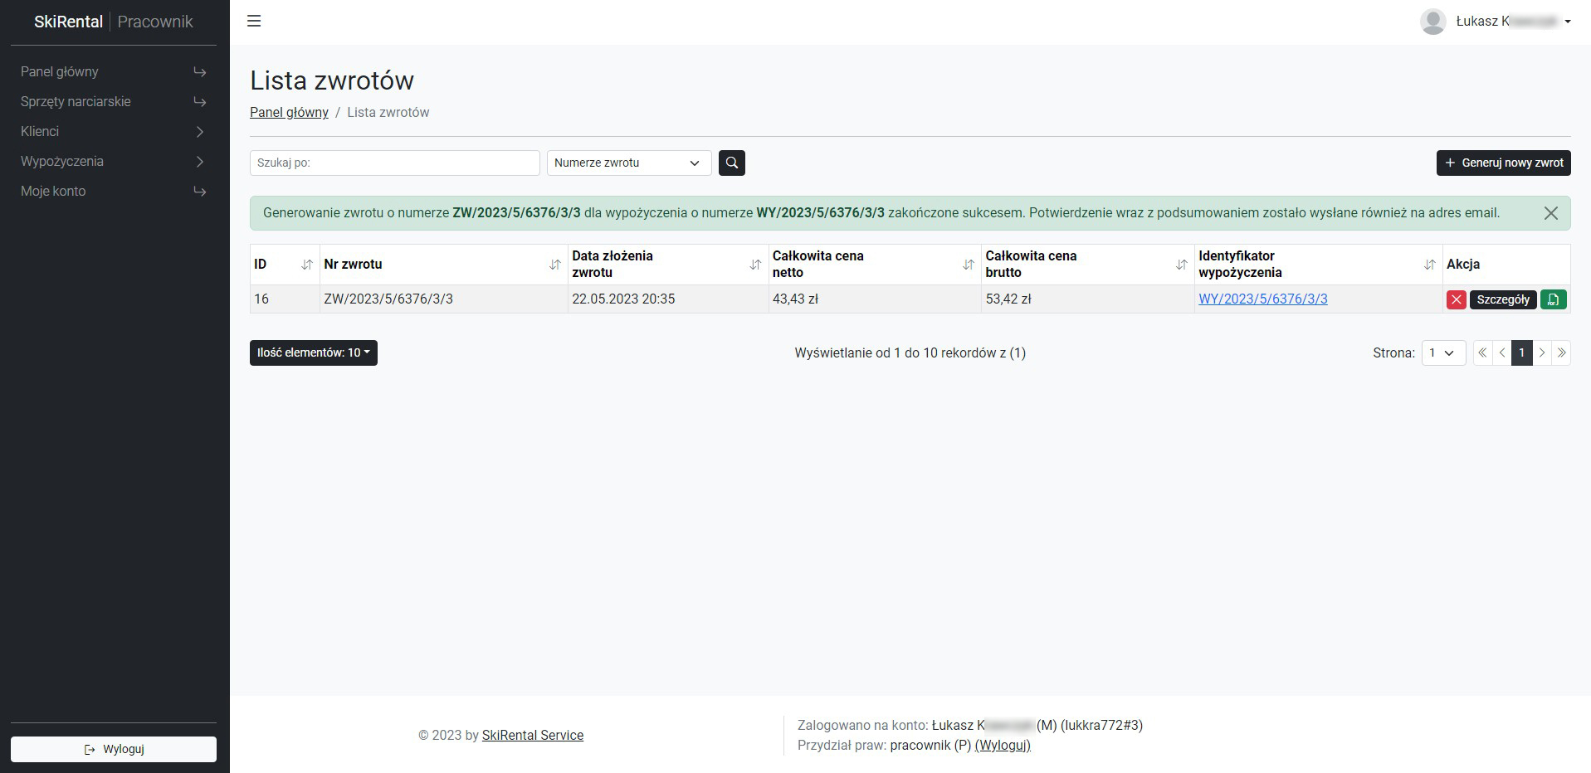Open Ilość elementów: 10 dropdown
The width and height of the screenshot is (1591, 773).
(x=314, y=352)
